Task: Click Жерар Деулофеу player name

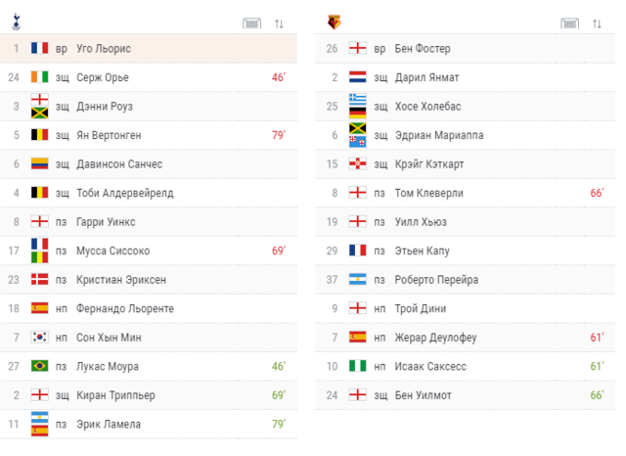Action: [435, 338]
